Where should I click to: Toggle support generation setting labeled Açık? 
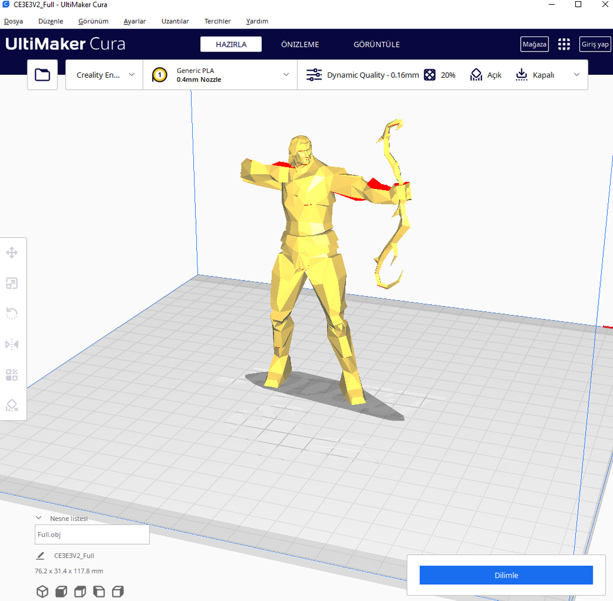pos(485,75)
